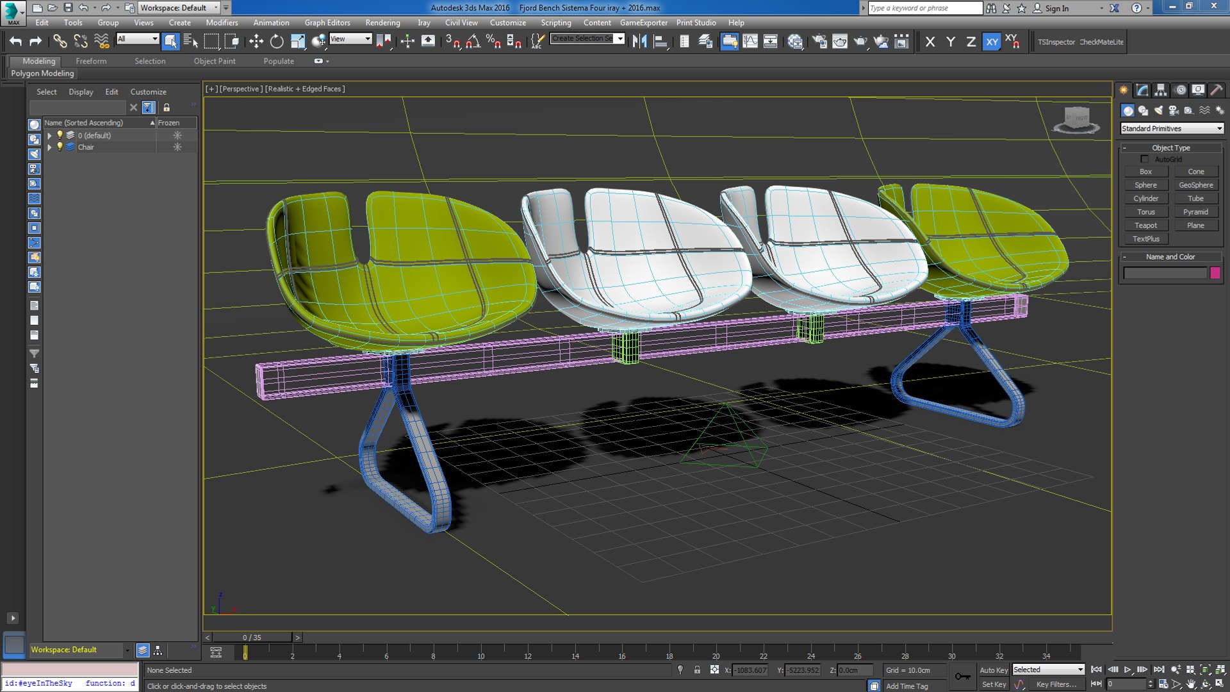Toggle visibility bulb of Chair layer
Viewport: 1230px width, 692px height.
[x=60, y=147]
